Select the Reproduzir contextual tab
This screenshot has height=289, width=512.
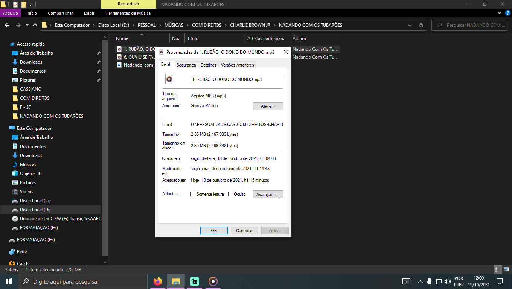(128, 5)
